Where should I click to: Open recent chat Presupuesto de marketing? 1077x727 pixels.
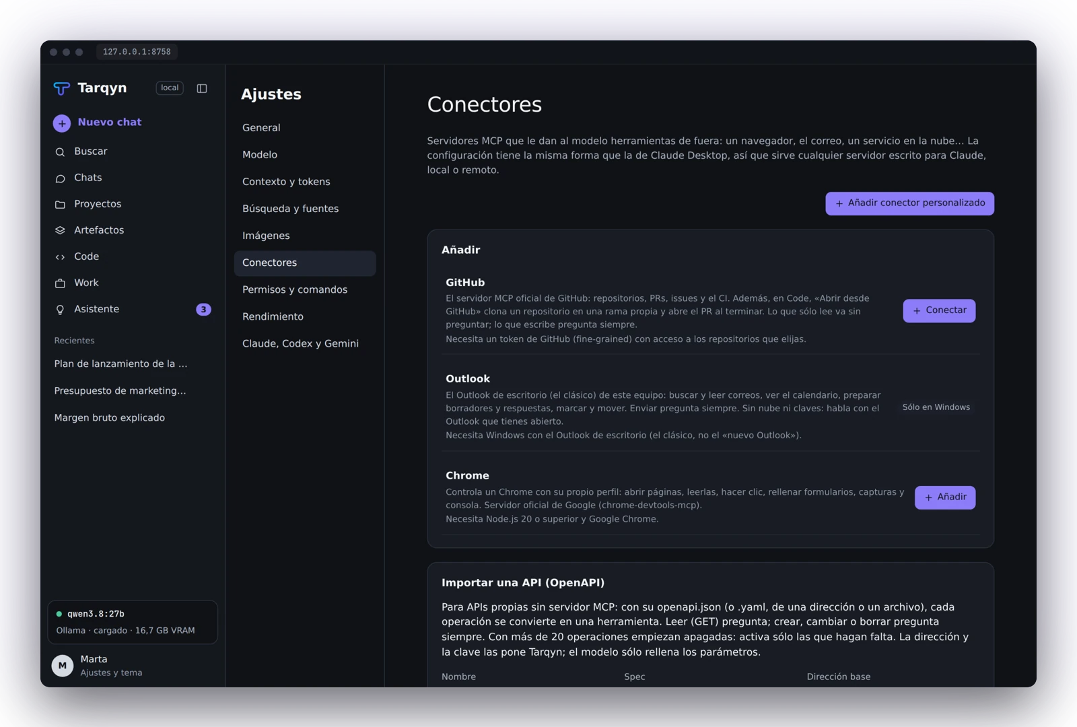tap(120, 391)
